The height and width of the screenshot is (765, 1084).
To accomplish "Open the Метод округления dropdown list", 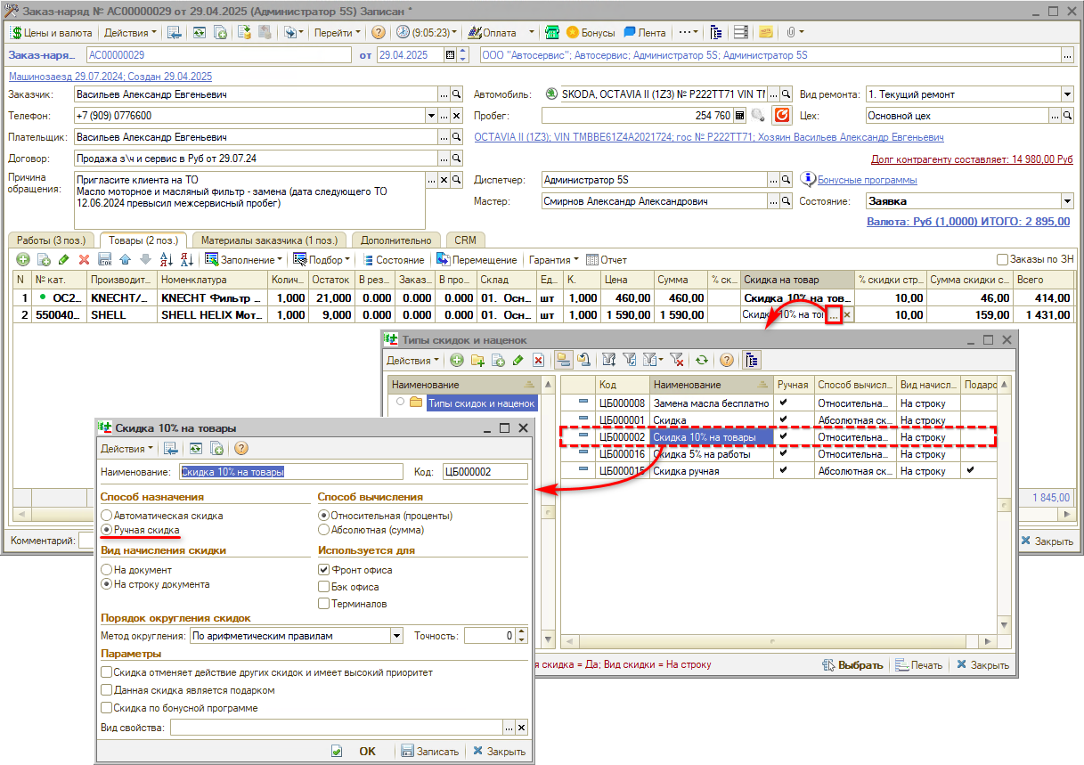I will [396, 636].
